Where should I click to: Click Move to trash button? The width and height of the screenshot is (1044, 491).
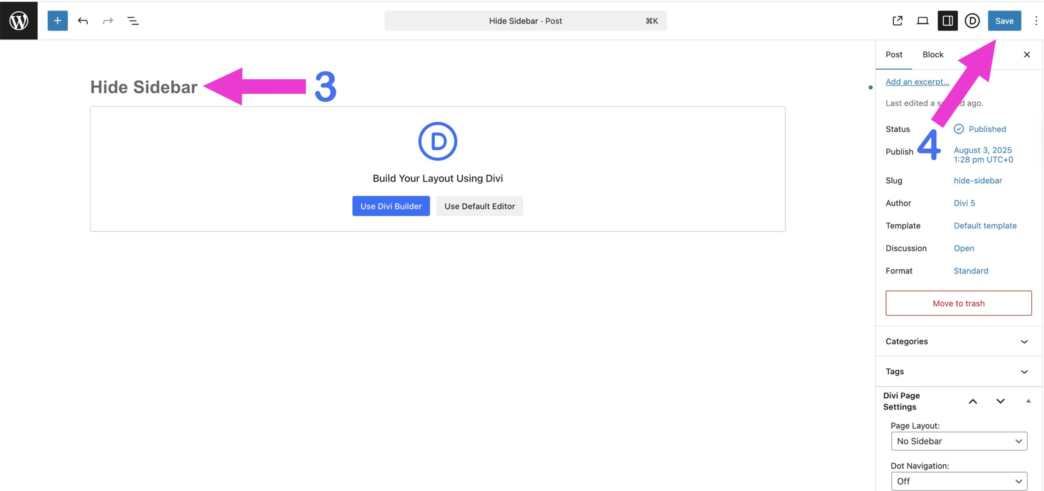point(959,303)
